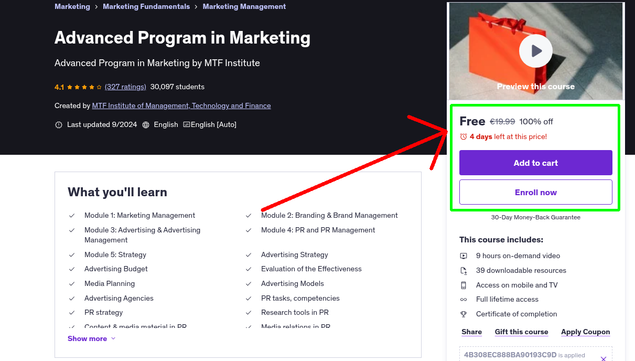Click the checkmark beside Advertising Models
635x361 pixels.
(249, 284)
